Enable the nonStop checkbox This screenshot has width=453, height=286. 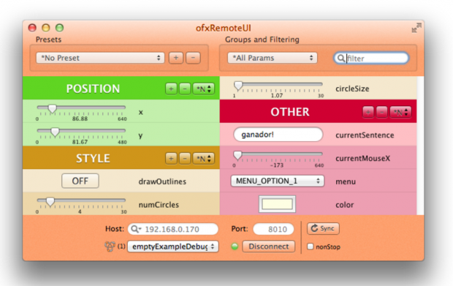tap(310, 247)
